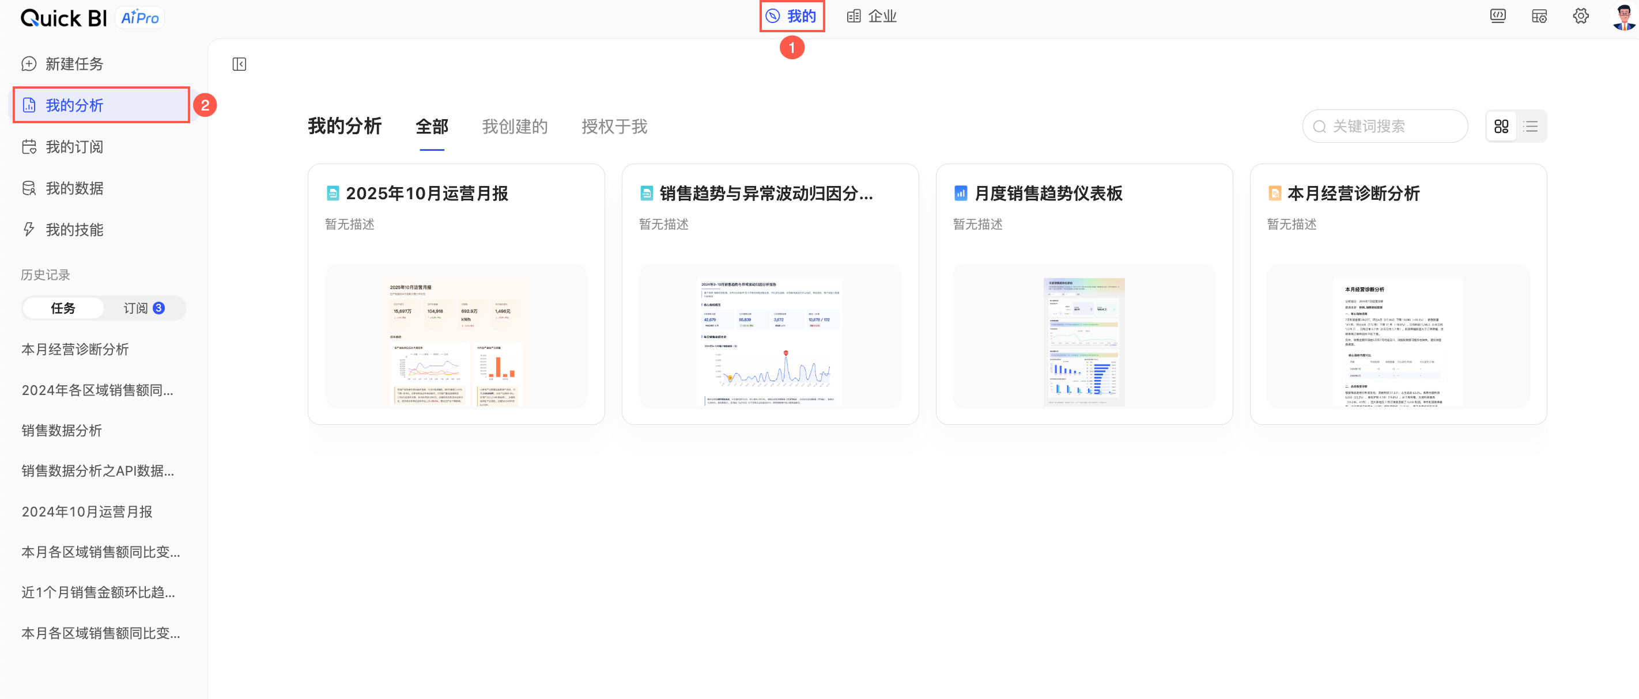1639x699 pixels.
Task: Switch to list view
Action: click(1531, 127)
